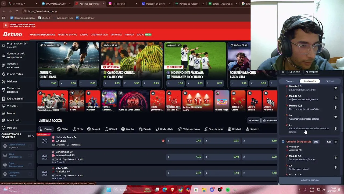This screenshot has width=344, height=194.
Task: Select the Voleibol sport filter
Action: coord(128,129)
